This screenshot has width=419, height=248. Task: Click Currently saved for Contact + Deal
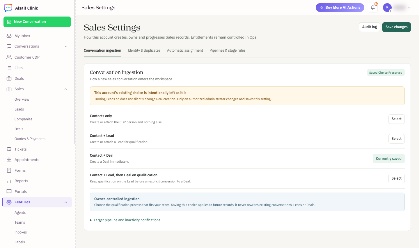389,159
